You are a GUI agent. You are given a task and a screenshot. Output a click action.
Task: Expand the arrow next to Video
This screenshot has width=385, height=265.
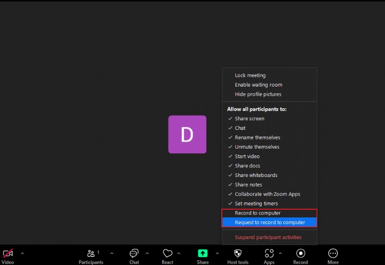pyautogui.click(x=22, y=253)
